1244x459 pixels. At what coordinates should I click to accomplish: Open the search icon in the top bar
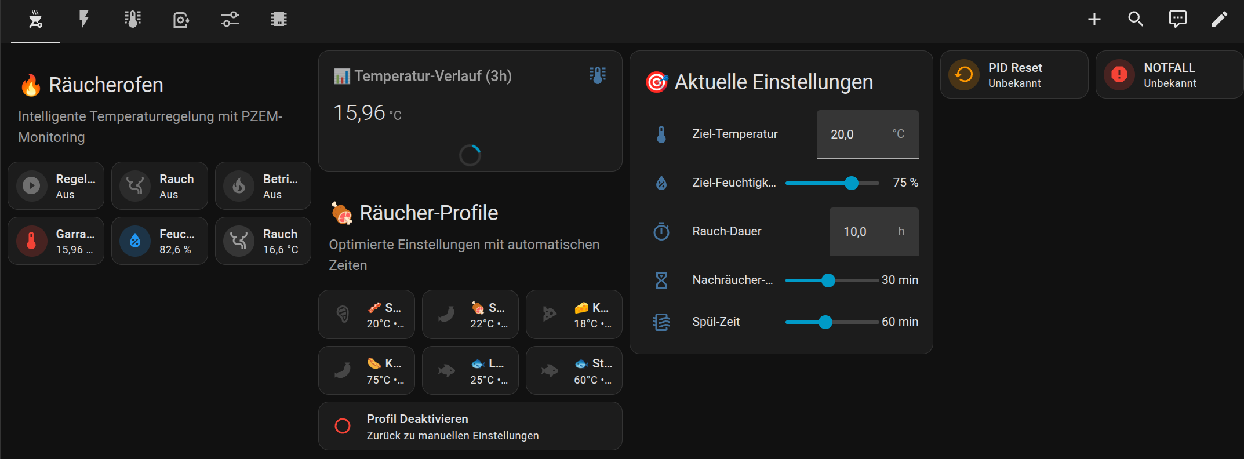(x=1136, y=19)
